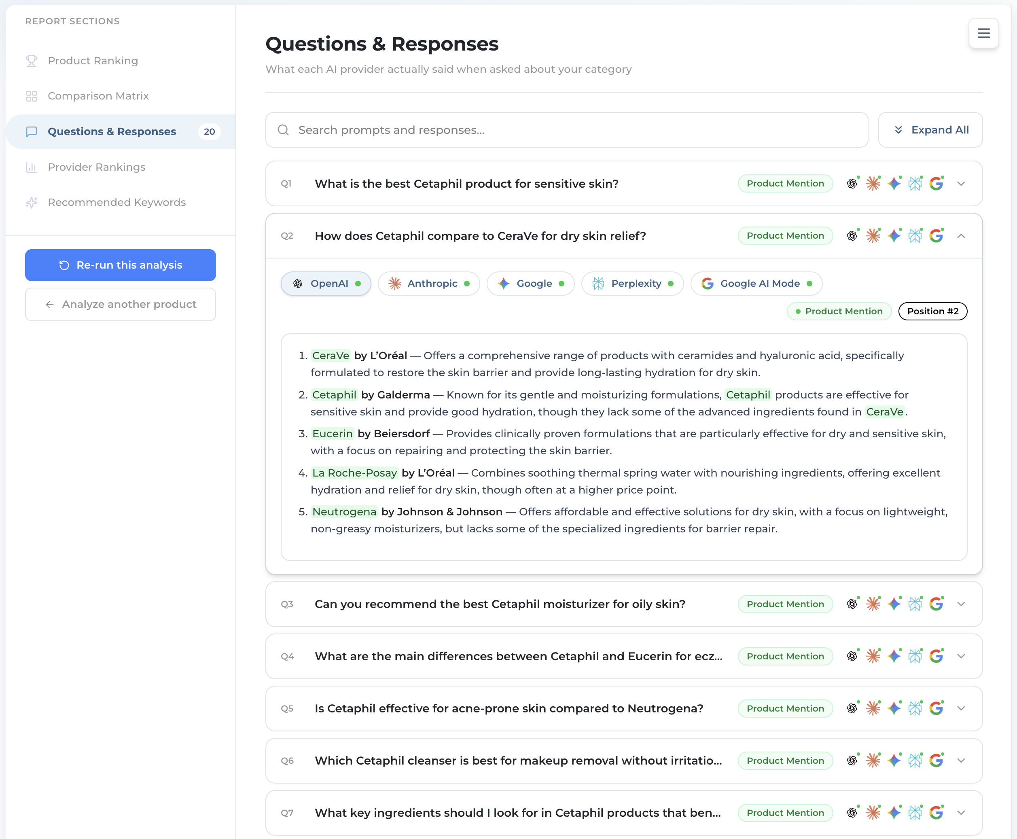Open Recommended Keywords section
The height and width of the screenshot is (839, 1017).
[121, 203]
